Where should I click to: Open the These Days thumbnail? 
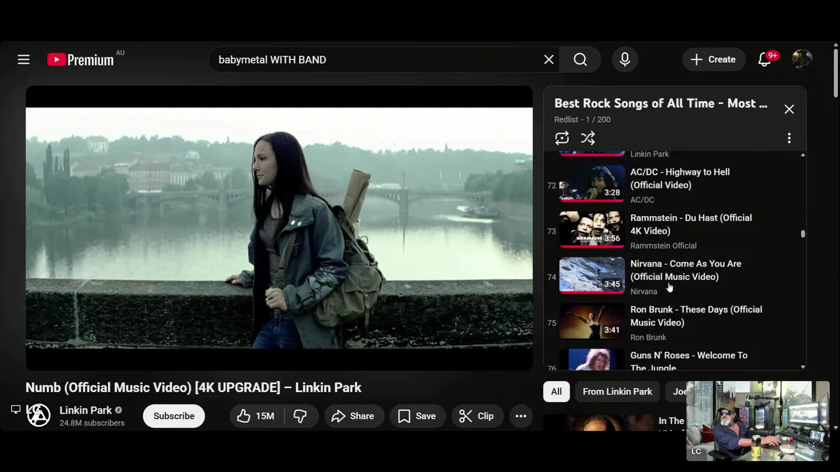tap(592, 321)
